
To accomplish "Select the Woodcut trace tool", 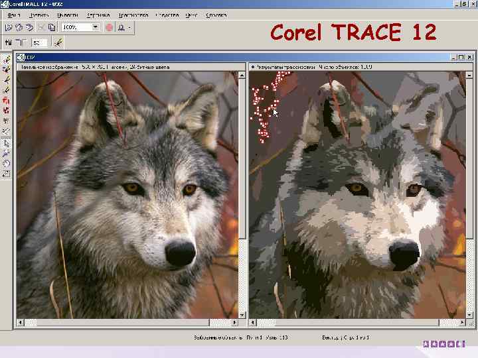I will coord(6,121).
